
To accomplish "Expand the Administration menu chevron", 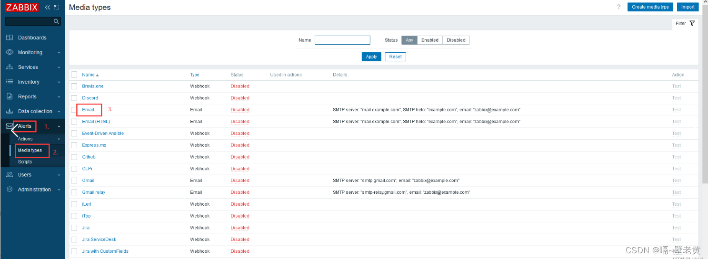I will tap(59, 190).
